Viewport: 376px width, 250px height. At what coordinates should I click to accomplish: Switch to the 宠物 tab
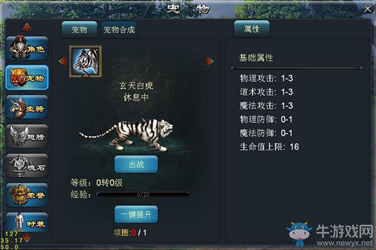[80, 29]
